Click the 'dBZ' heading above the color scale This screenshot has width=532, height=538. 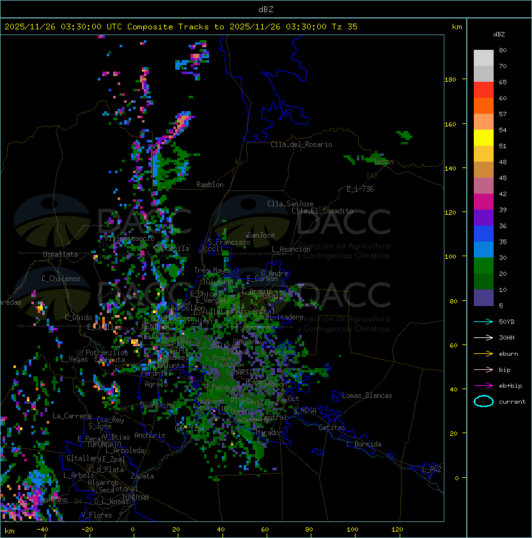click(499, 35)
